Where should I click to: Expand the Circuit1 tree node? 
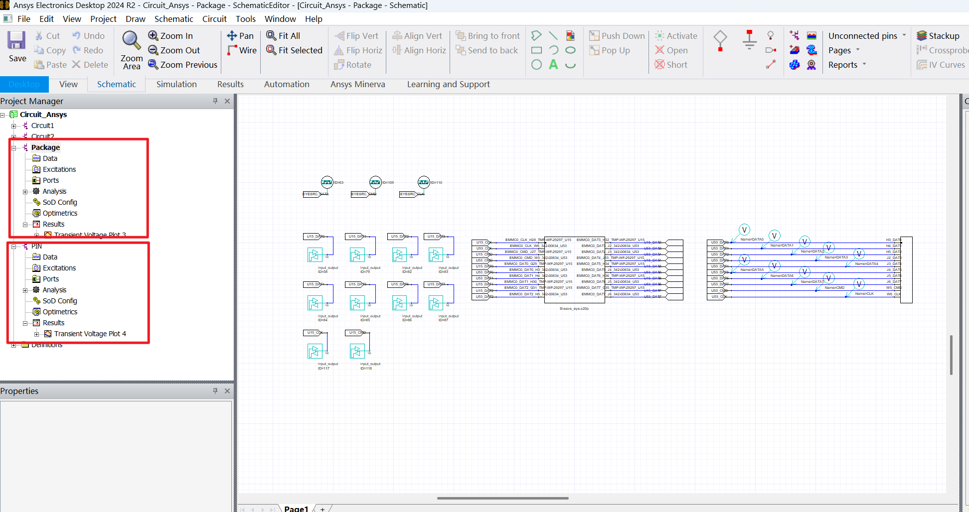pos(13,126)
